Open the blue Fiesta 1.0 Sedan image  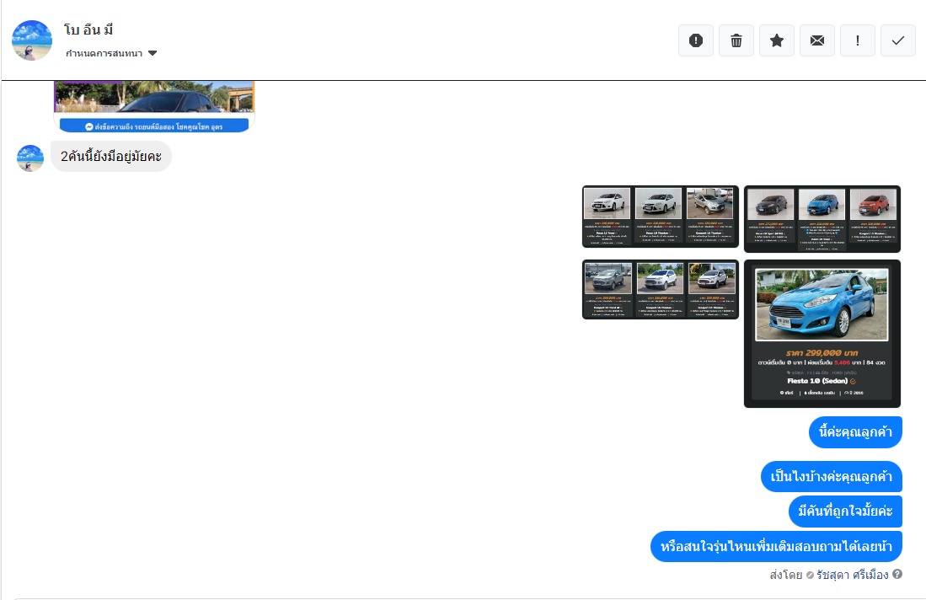click(822, 334)
